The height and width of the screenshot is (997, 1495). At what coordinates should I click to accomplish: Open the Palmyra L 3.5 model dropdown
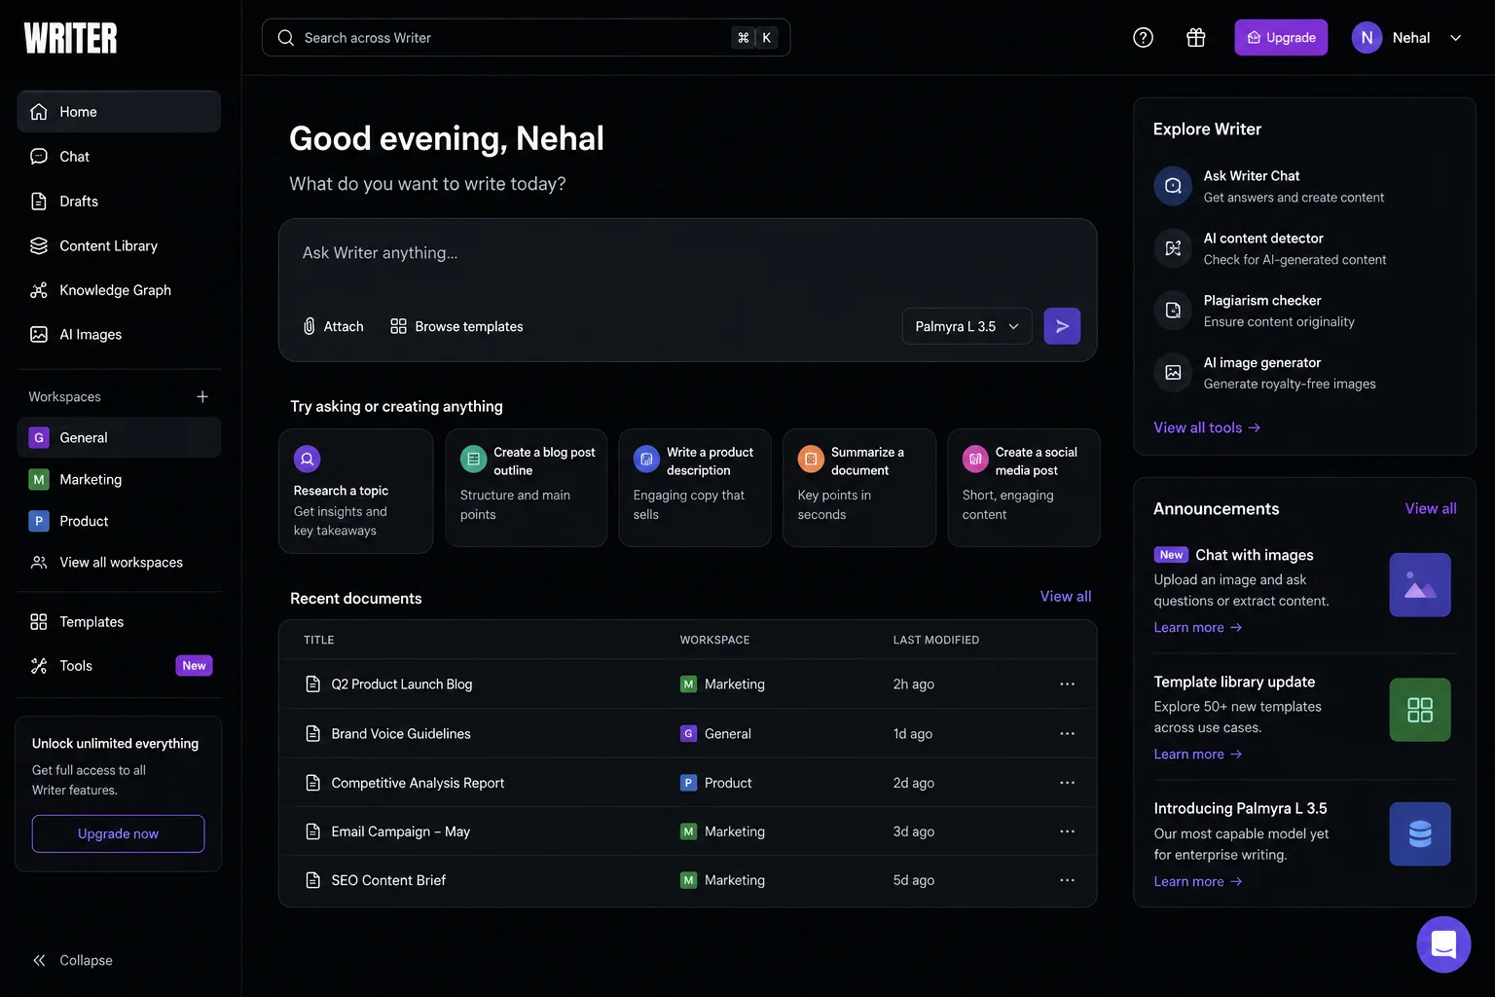pyautogui.click(x=966, y=326)
